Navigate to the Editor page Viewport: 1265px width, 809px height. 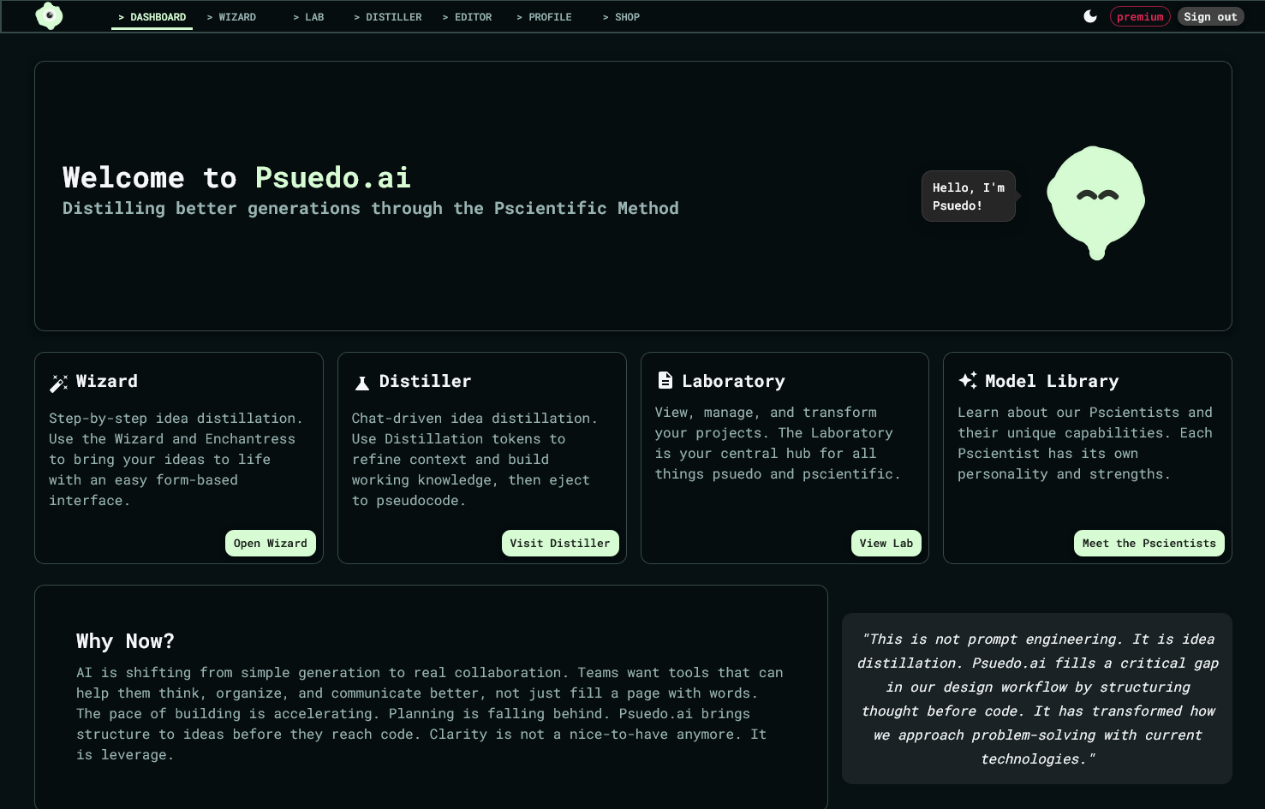point(467,17)
